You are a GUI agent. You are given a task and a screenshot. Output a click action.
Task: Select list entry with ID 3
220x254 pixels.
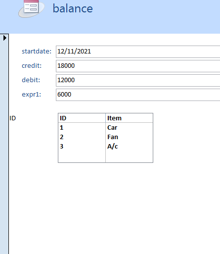(x=105, y=147)
